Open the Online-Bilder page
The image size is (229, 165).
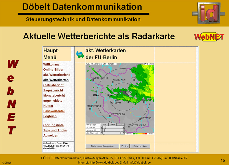pyautogui.click(x=53, y=69)
